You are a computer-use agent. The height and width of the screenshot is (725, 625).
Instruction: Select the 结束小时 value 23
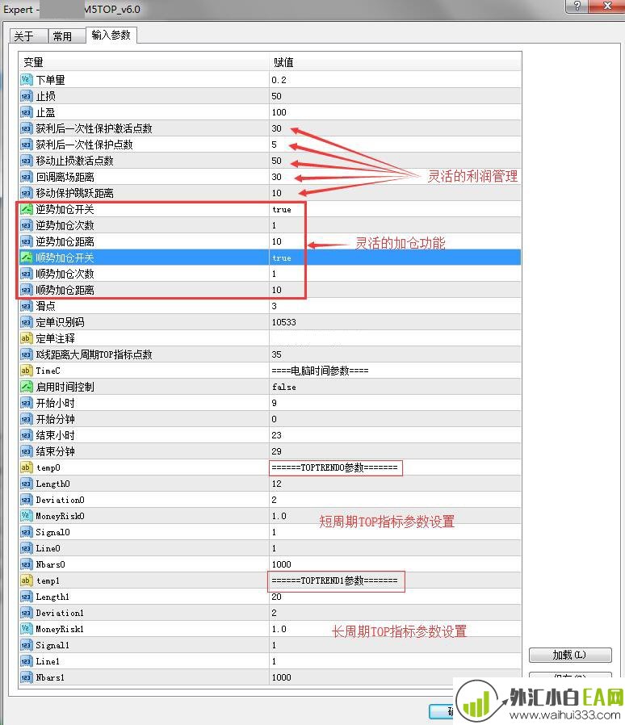(x=395, y=435)
